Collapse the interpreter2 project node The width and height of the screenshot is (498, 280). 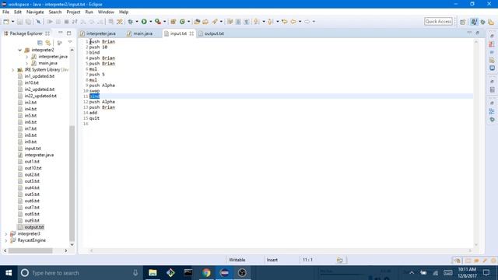pyautogui.click(x=19, y=50)
